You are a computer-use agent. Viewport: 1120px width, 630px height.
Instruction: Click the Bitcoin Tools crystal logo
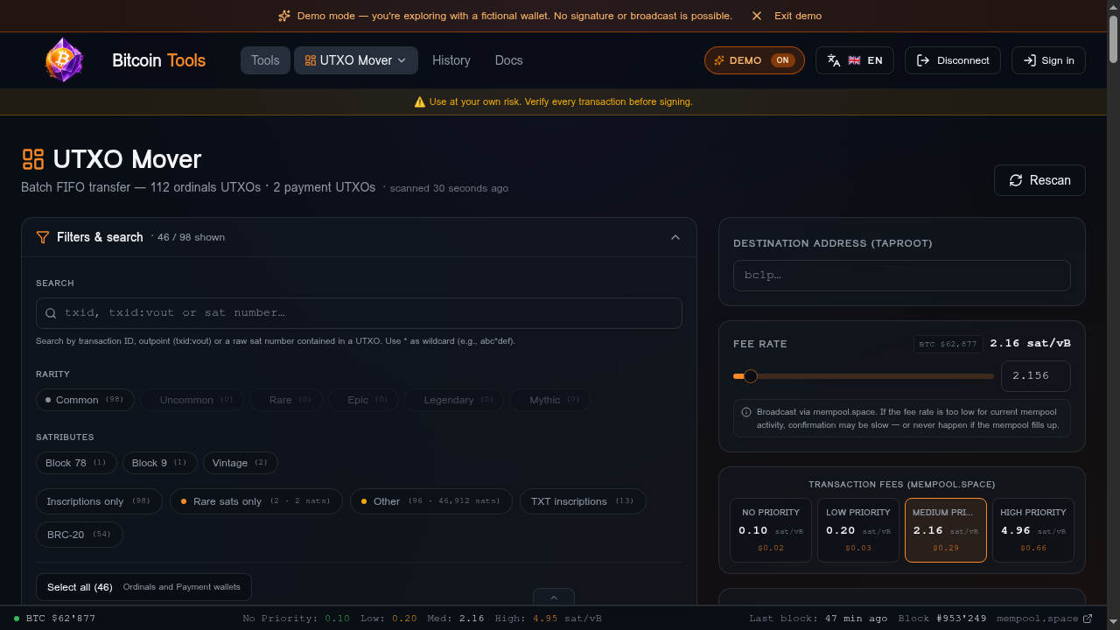(x=64, y=60)
